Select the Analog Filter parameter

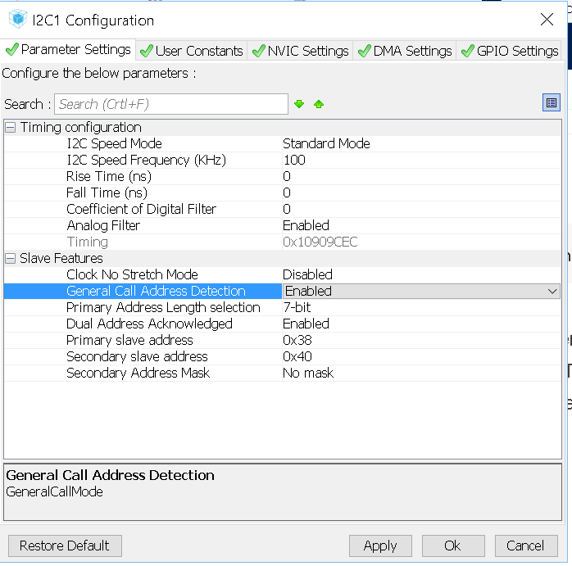pyautogui.click(x=103, y=226)
